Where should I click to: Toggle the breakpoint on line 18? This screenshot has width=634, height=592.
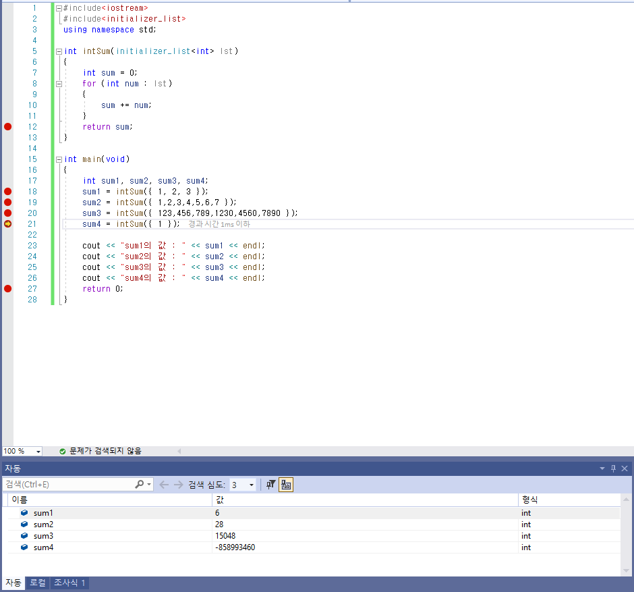(x=7, y=192)
